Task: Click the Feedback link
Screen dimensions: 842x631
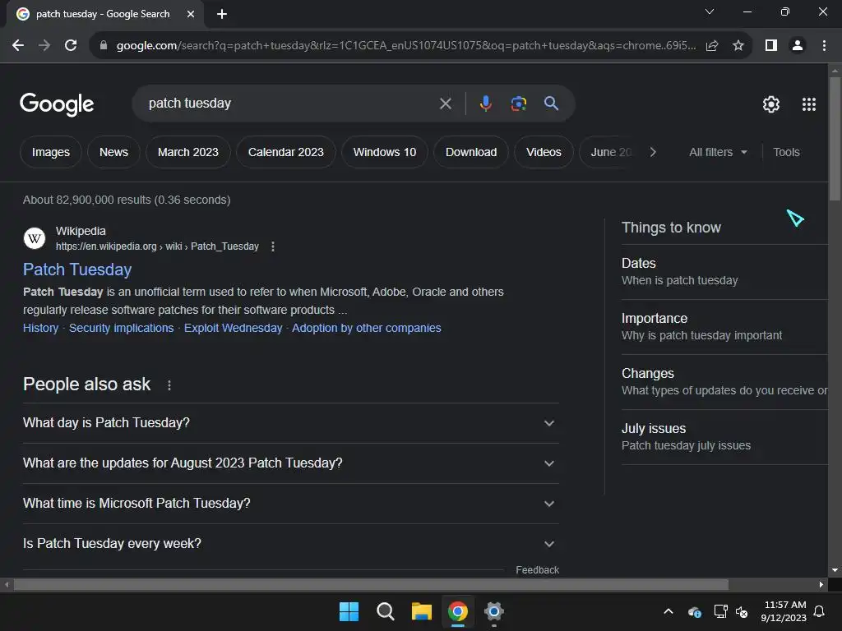Action: click(x=537, y=570)
